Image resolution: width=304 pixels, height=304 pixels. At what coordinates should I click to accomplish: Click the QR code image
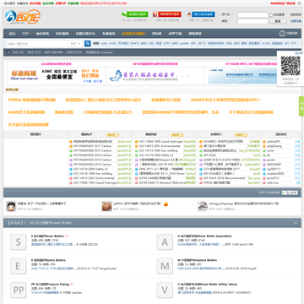pos(290,66)
